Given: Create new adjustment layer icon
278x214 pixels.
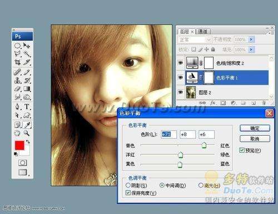Looking at the screenshot, I should tap(233, 102).
